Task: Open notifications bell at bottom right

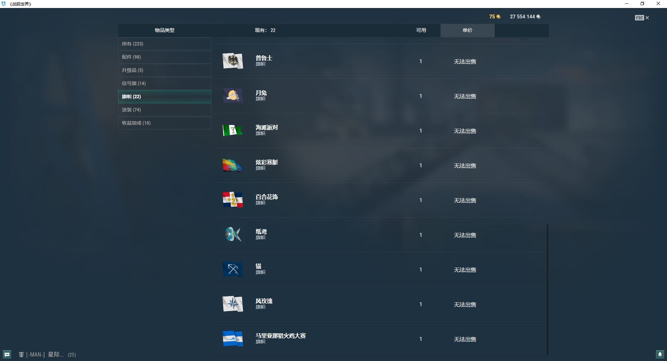Action: tap(660, 354)
